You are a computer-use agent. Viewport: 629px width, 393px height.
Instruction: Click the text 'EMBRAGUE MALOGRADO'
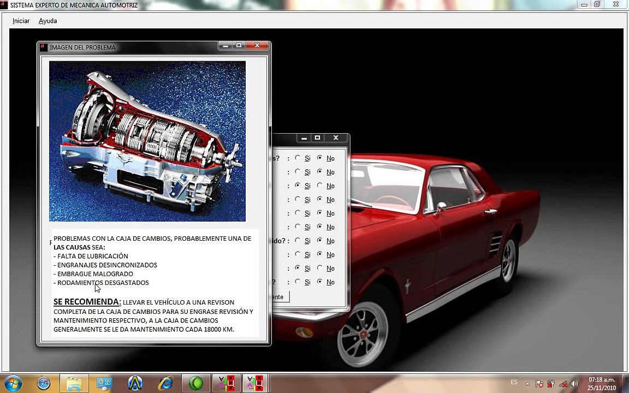95,273
